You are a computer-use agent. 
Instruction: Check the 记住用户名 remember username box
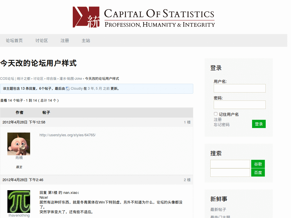(x=215, y=114)
